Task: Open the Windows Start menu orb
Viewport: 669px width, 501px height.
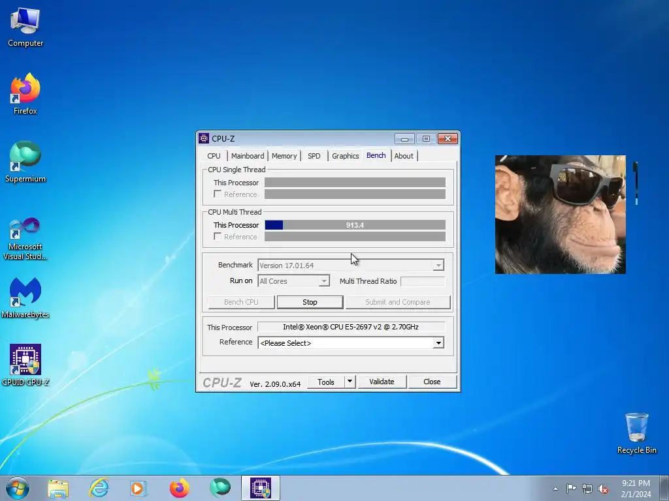Action: click(18, 488)
